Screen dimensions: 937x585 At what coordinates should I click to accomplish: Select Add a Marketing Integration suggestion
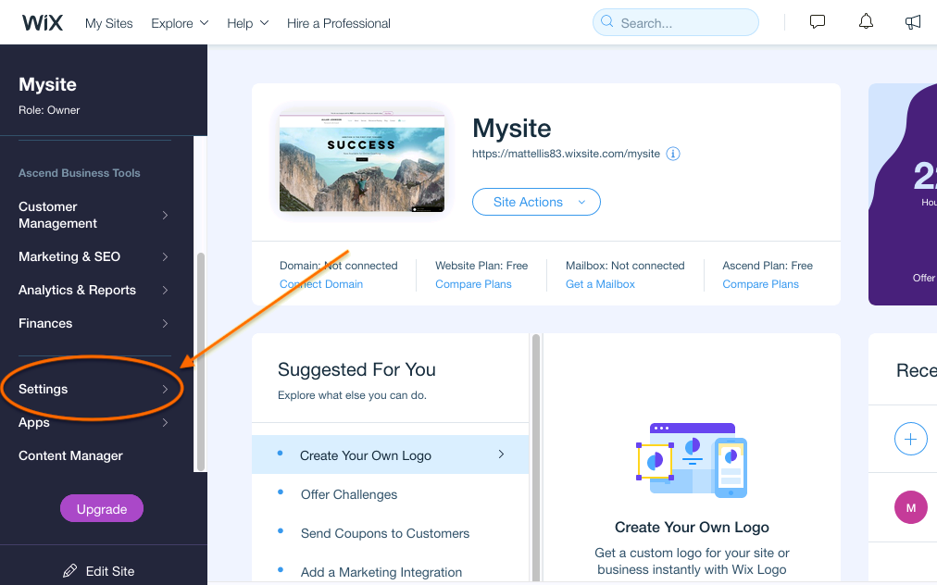pyautogui.click(x=390, y=572)
